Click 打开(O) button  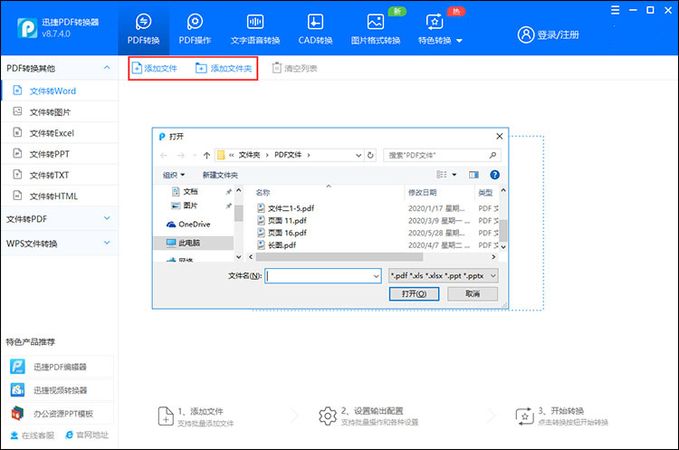[414, 293]
